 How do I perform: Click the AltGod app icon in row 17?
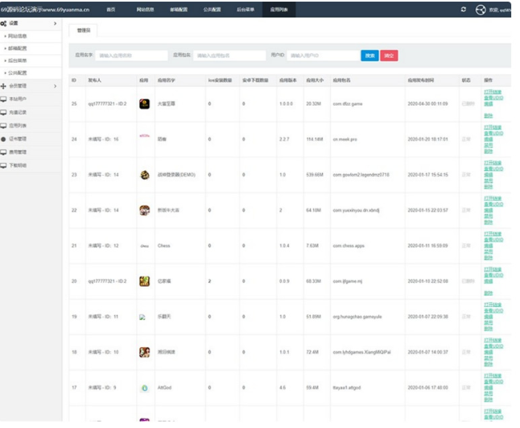pos(144,388)
